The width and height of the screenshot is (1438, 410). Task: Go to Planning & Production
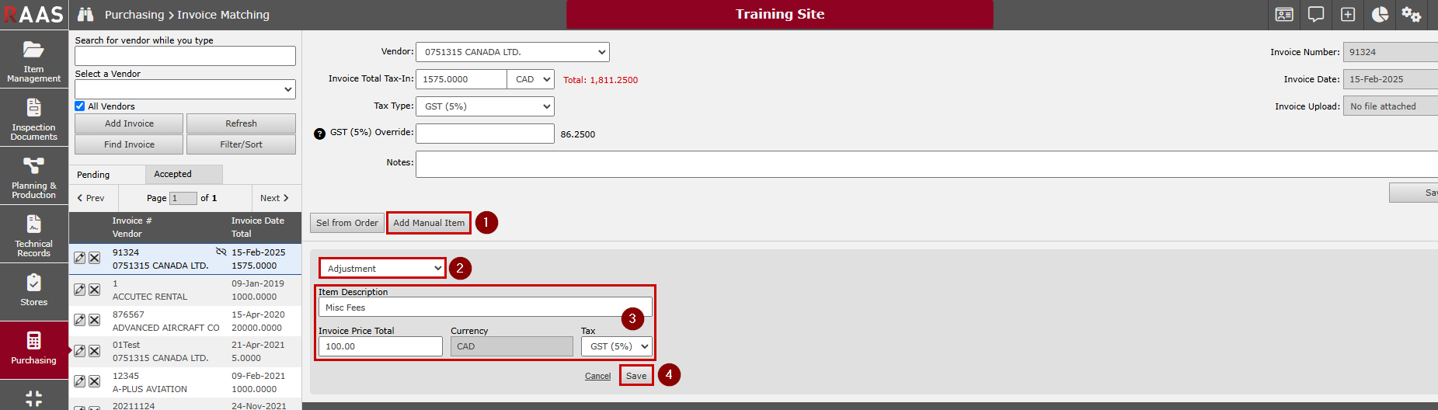pyautogui.click(x=33, y=176)
